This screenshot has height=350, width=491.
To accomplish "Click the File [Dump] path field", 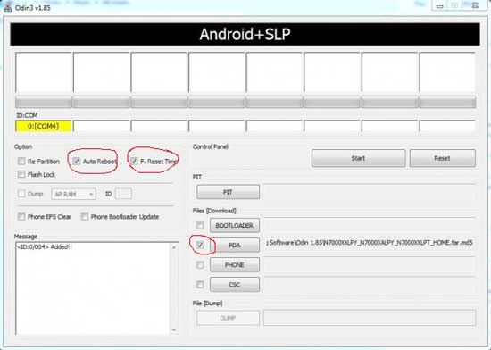I will [x=370, y=318].
